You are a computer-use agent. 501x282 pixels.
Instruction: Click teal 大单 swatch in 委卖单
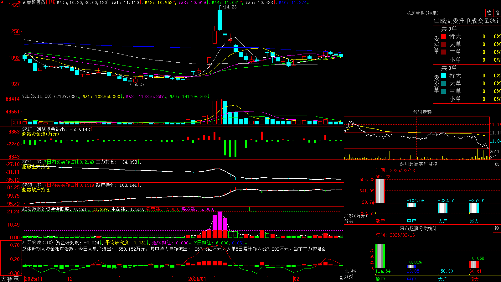(x=443, y=83)
